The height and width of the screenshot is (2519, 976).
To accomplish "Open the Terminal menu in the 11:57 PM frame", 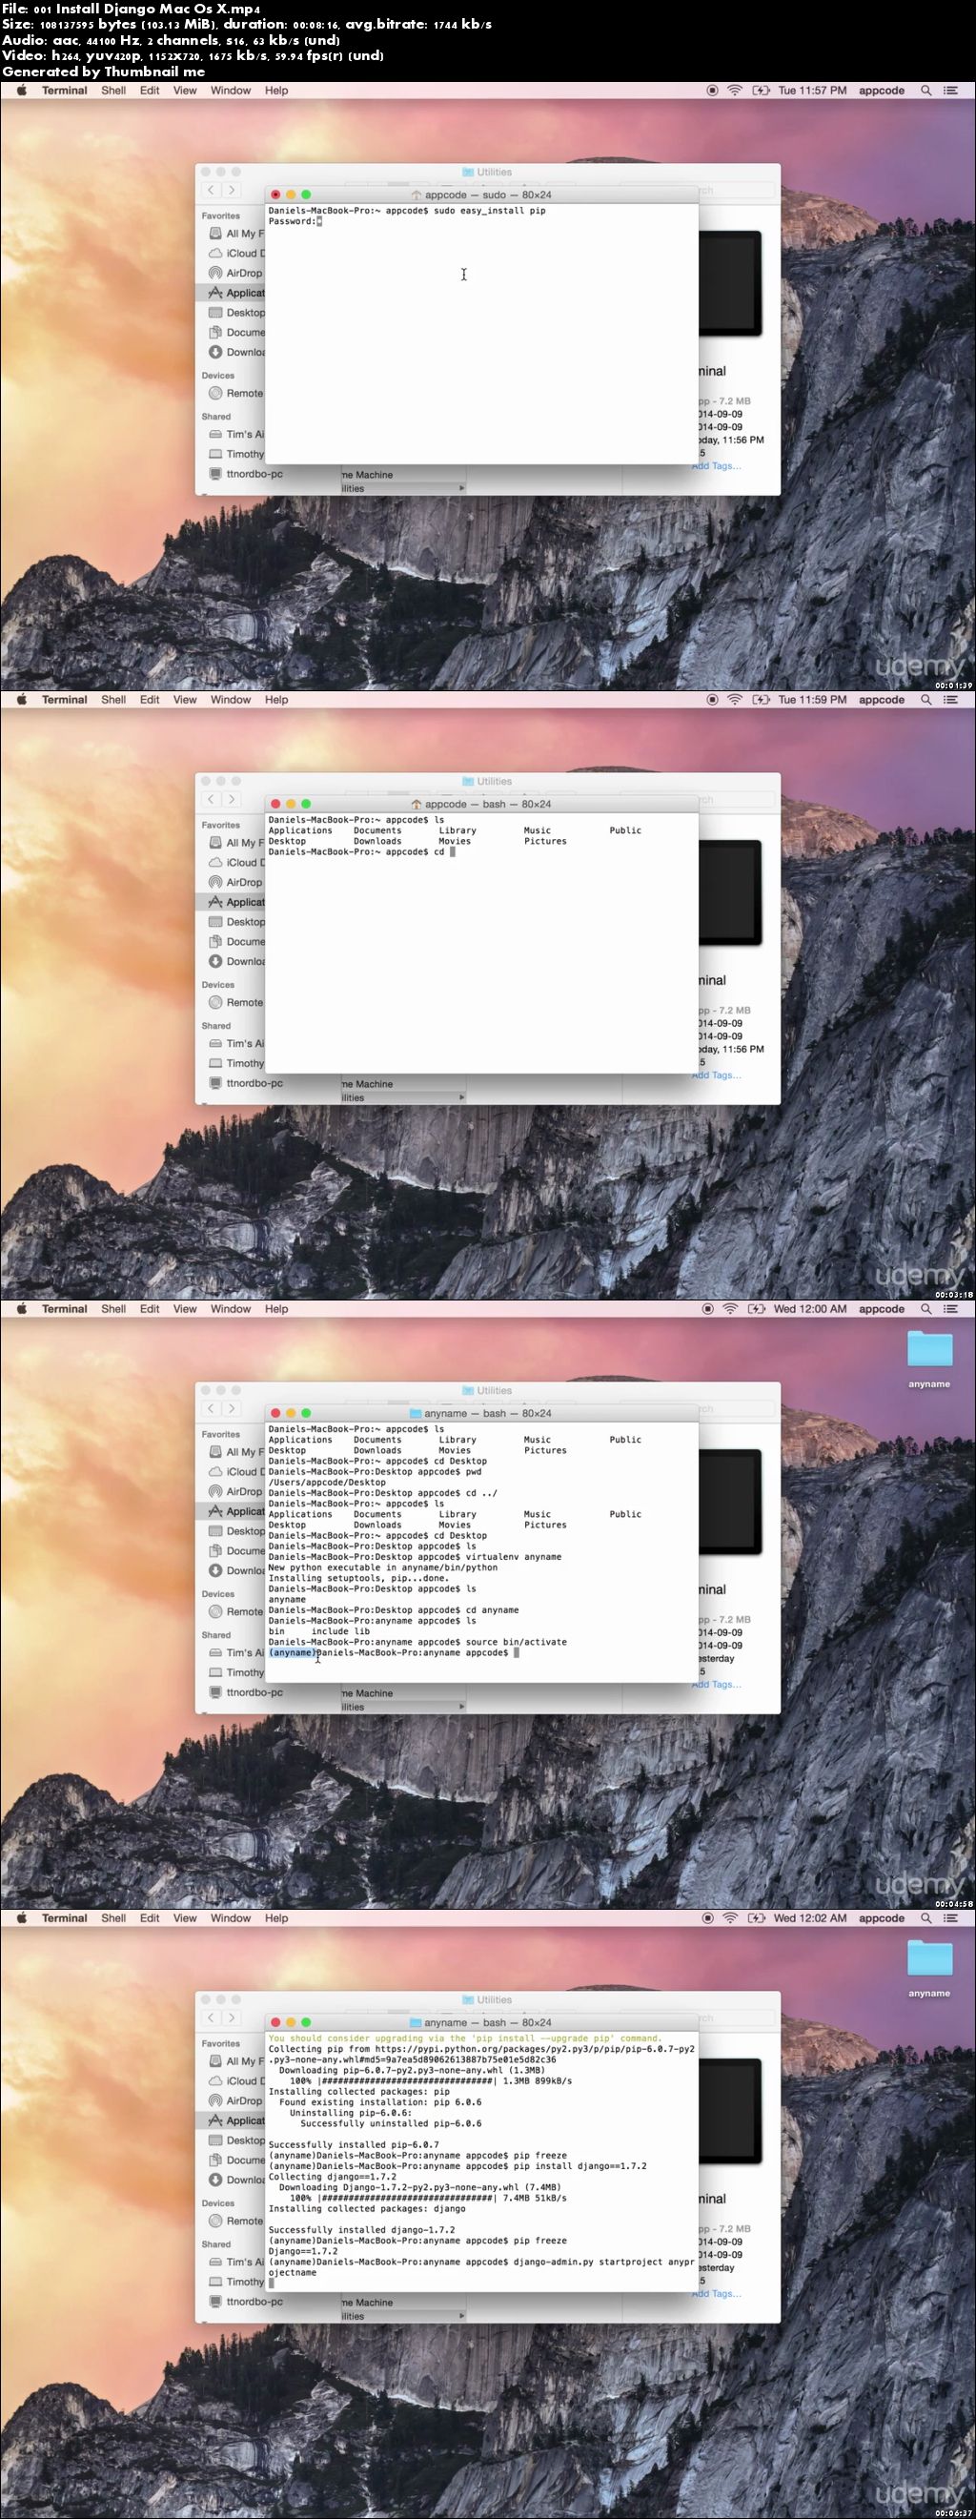I will point(65,90).
